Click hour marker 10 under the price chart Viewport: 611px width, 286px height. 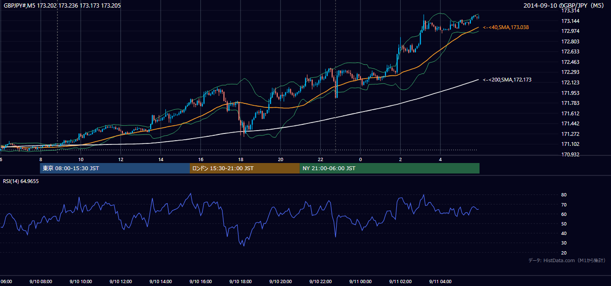pos(81,159)
